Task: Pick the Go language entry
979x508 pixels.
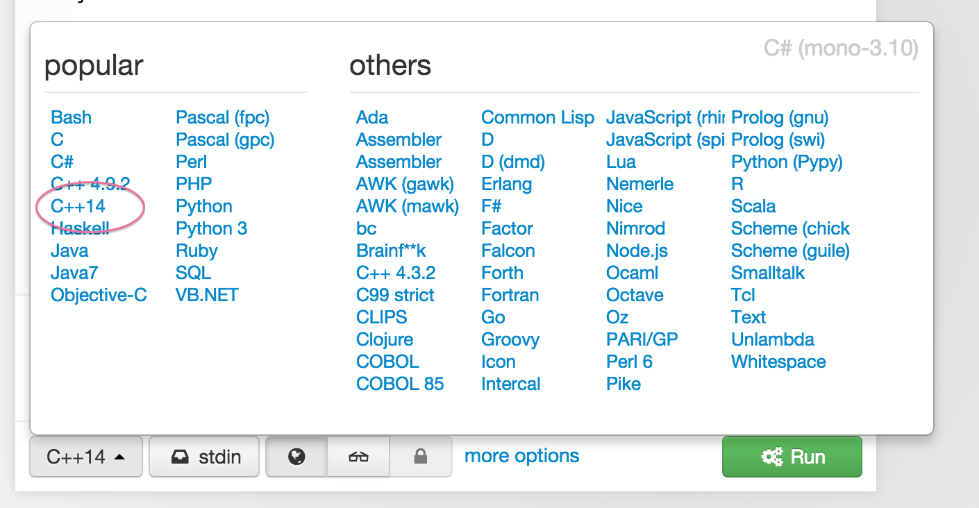Action: pos(493,317)
